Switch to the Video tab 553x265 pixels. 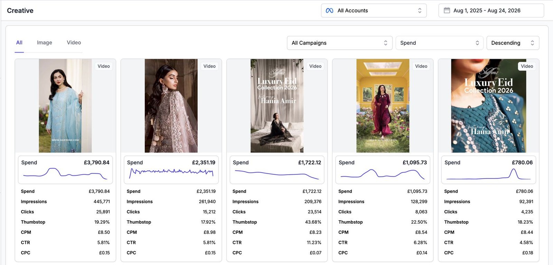tap(74, 42)
